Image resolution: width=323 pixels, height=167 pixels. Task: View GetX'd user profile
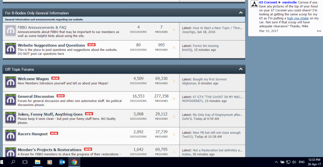click(x=187, y=119)
